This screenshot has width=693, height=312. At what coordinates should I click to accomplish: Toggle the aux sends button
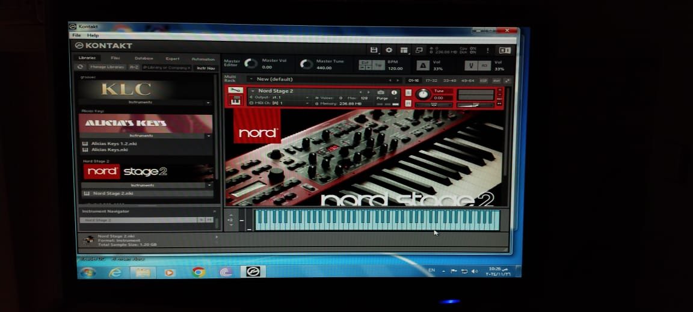coord(496,81)
